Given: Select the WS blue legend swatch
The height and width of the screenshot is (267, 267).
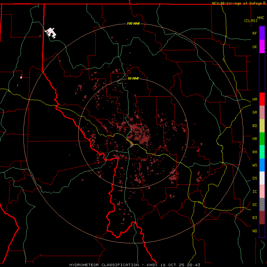Looking at the screenshot, I should (262, 165).
